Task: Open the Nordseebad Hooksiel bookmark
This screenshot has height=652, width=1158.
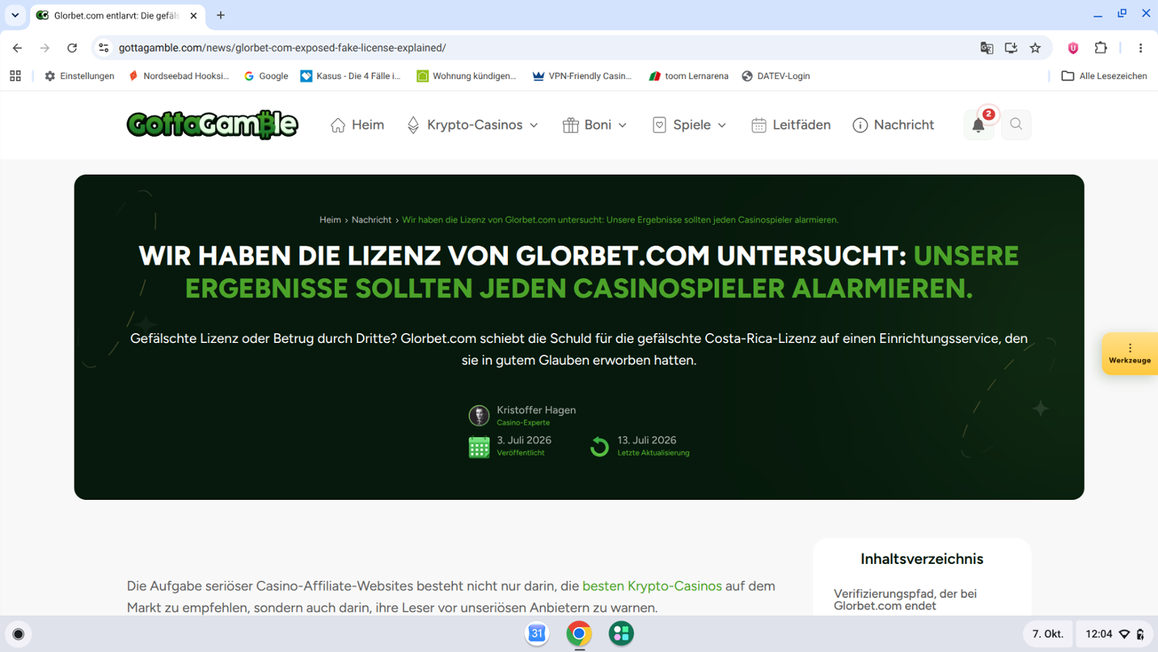Action: click(x=179, y=76)
